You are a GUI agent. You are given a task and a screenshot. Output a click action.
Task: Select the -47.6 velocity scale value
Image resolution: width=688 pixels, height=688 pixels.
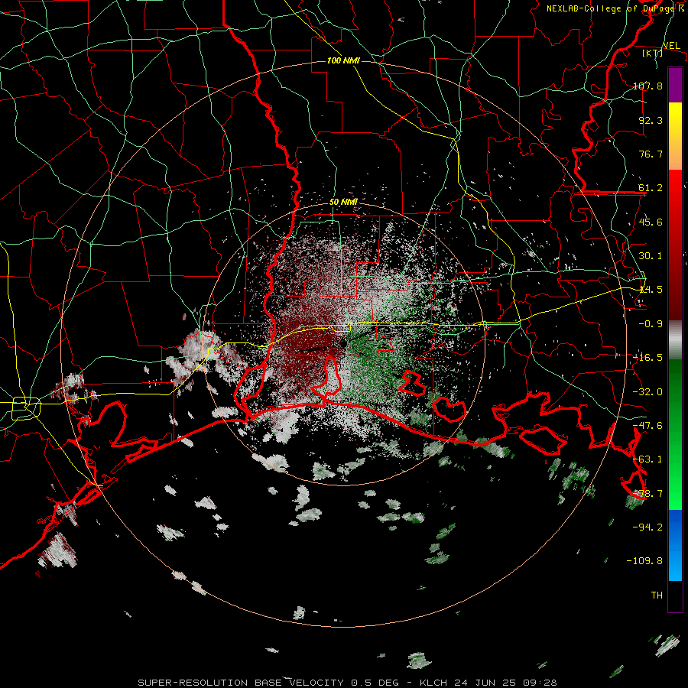pyautogui.click(x=647, y=426)
